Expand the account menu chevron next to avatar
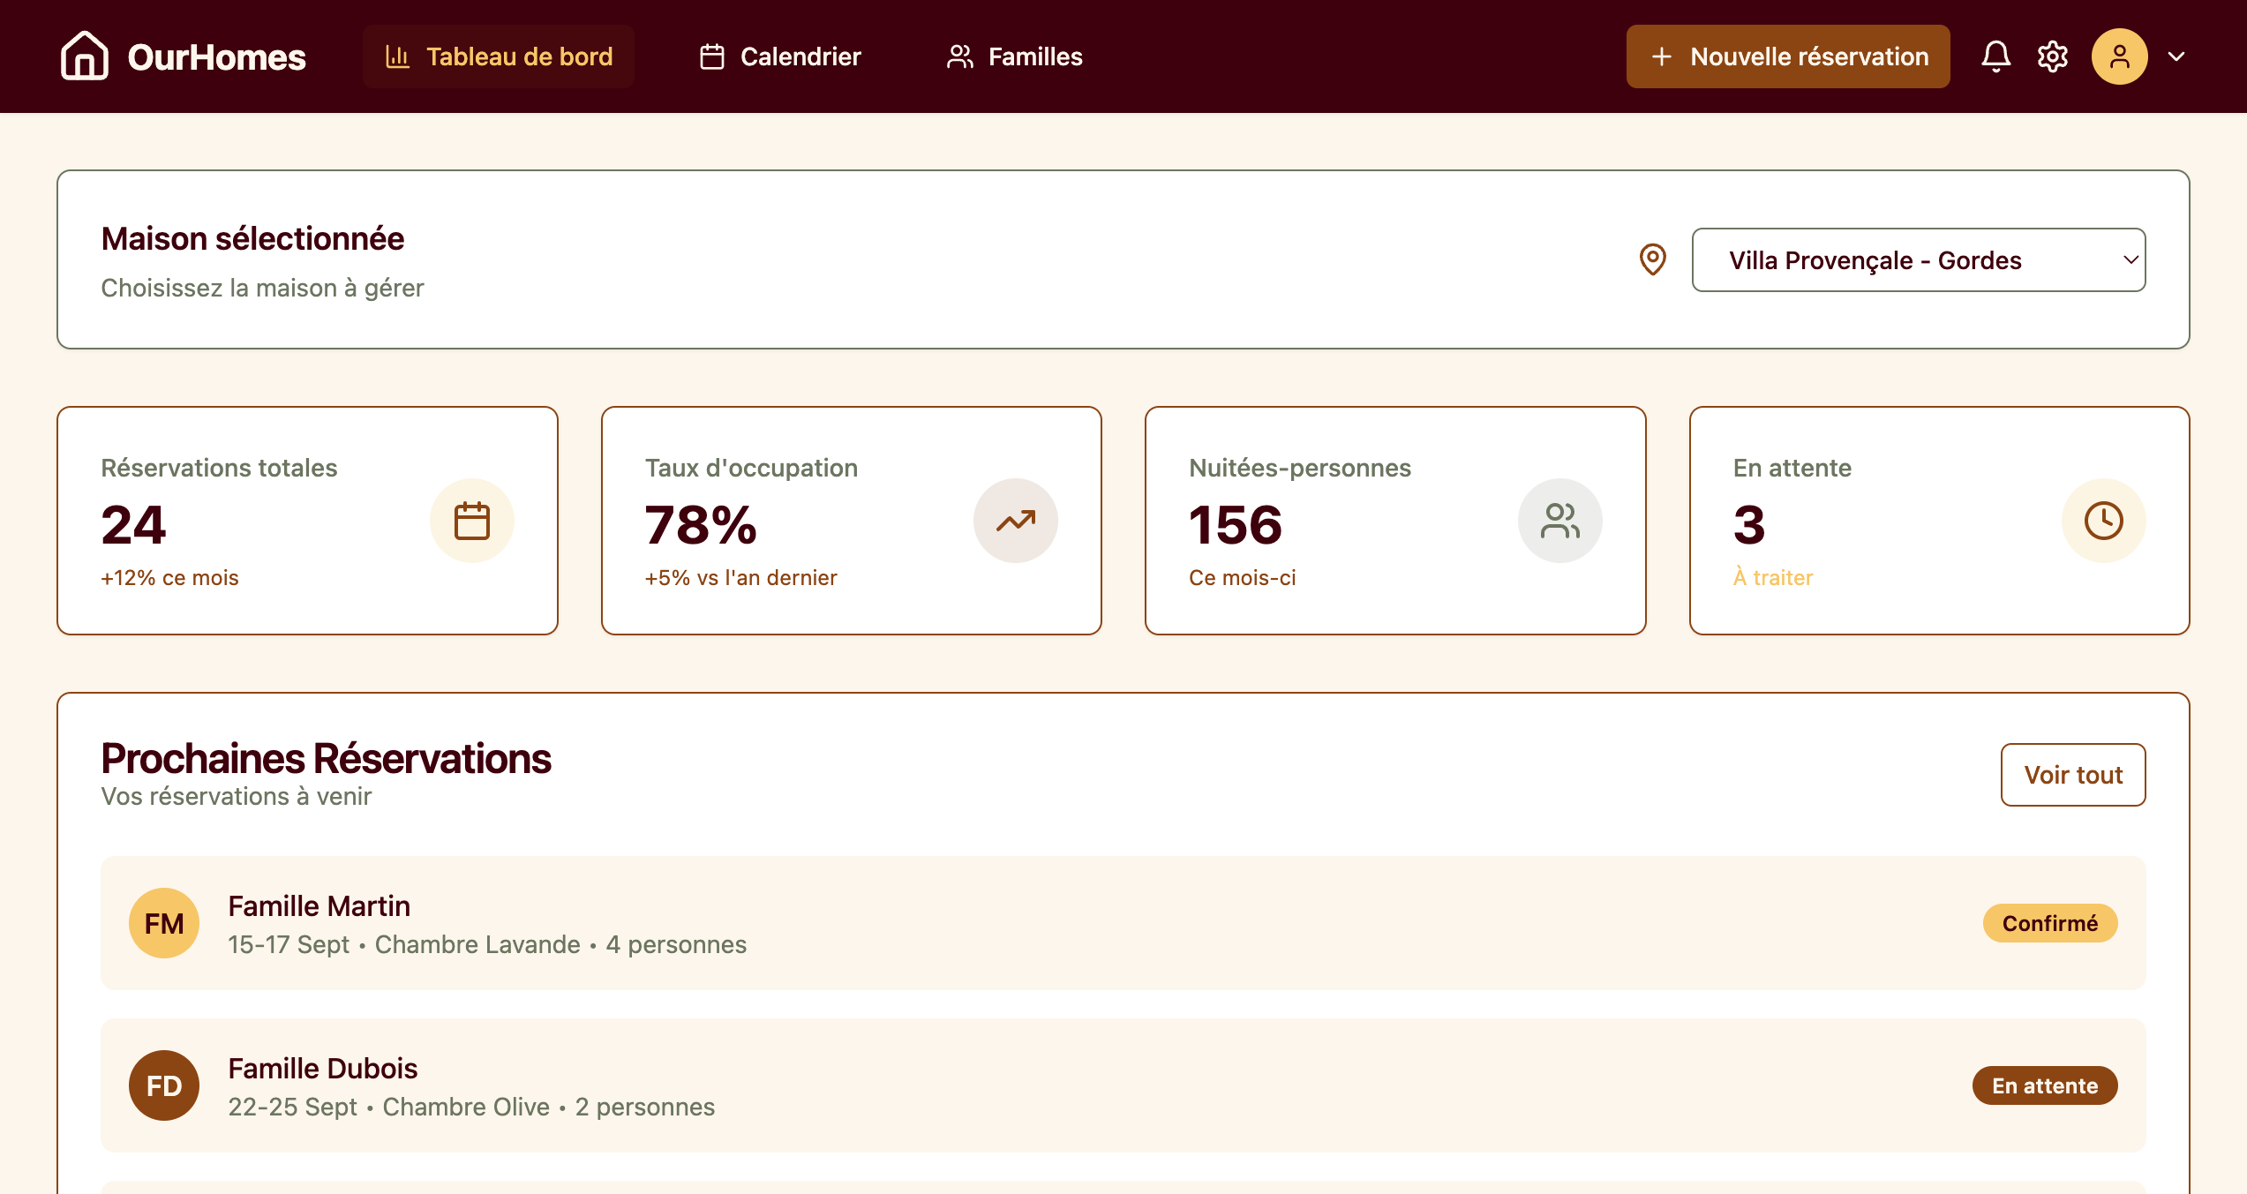Screen dimensions: 2247x1194 point(2176,56)
